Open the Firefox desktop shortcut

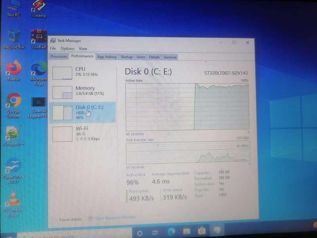click(13, 68)
